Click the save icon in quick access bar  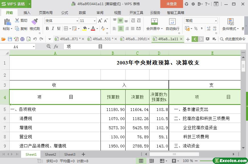(x=10, y=39)
